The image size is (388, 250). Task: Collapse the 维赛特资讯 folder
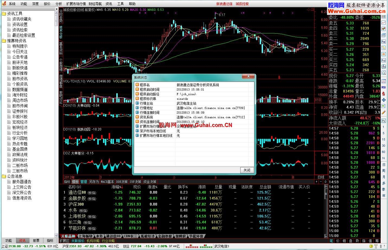tap(17, 41)
